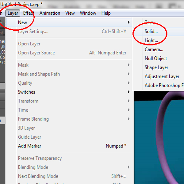
Task: Expand the Transform submenu arrow
Action: (x=128, y=101)
